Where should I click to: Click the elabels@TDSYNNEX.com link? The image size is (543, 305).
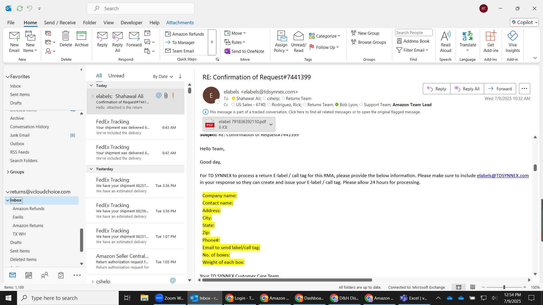tap(503, 175)
